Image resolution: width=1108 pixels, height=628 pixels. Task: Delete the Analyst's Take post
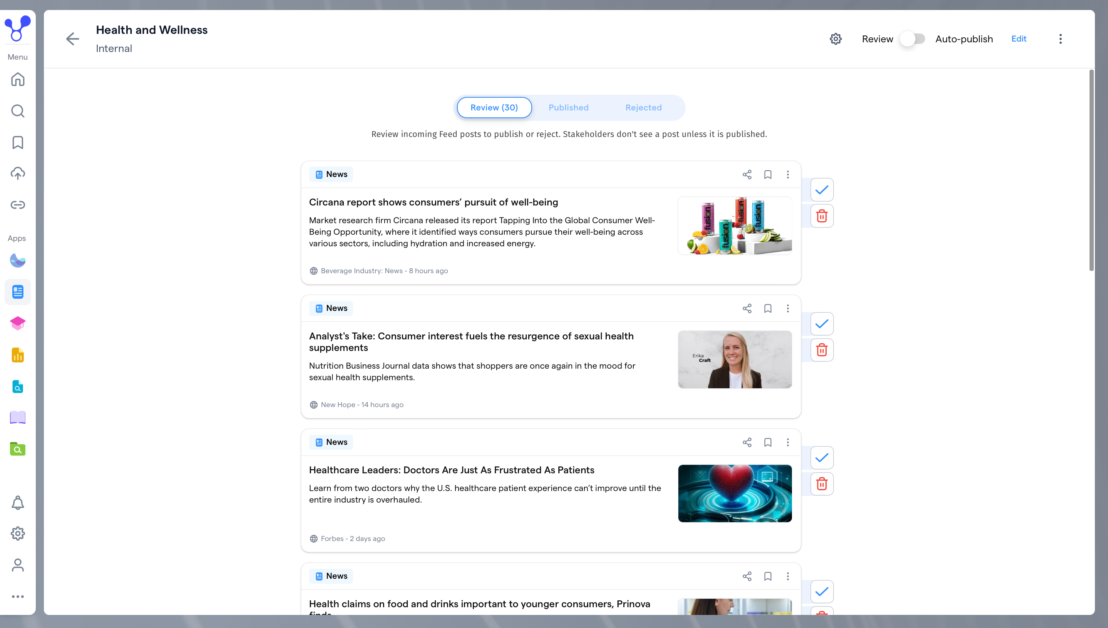pyautogui.click(x=822, y=350)
